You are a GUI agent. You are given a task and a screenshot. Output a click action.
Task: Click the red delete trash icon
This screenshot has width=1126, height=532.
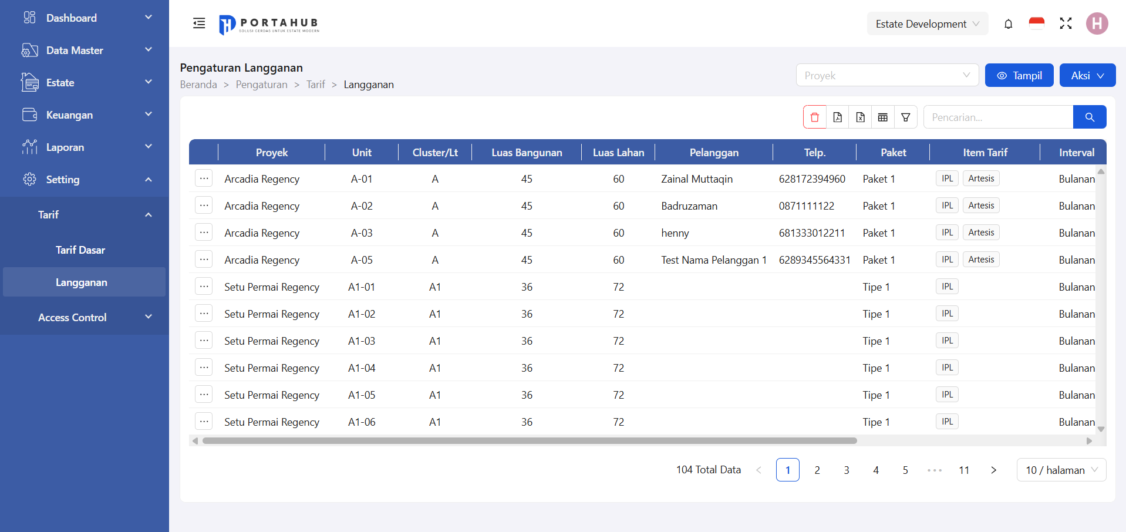coord(814,117)
